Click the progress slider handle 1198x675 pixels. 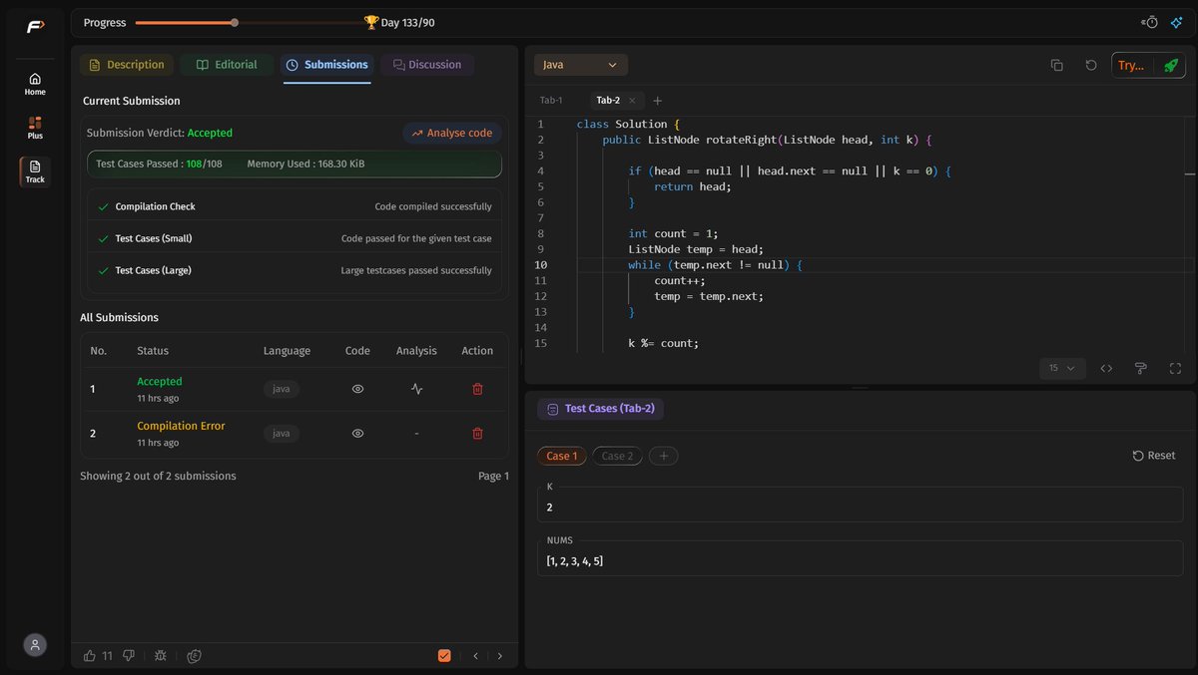click(234, 22)
